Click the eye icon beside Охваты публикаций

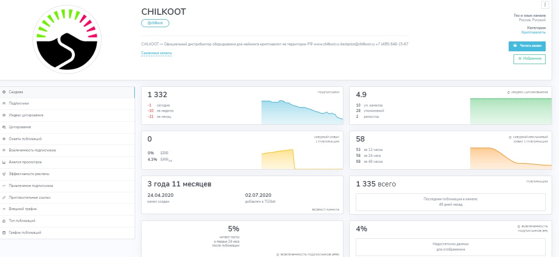3,139
